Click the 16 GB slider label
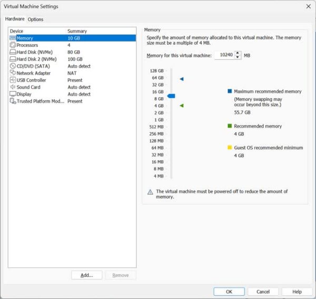This screenshot has width=316, height=299. tap(158, 92)
